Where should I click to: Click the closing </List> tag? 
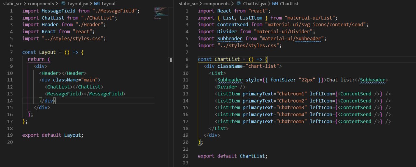(219, 128)
